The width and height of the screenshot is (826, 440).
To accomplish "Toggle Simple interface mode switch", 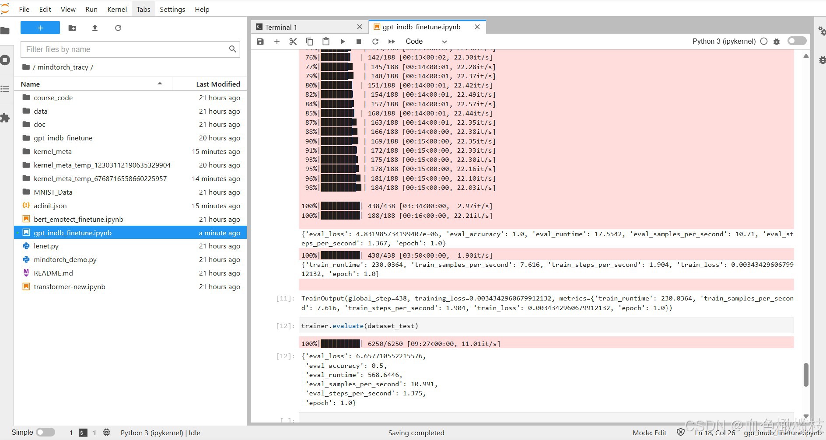I will point(45,432).
